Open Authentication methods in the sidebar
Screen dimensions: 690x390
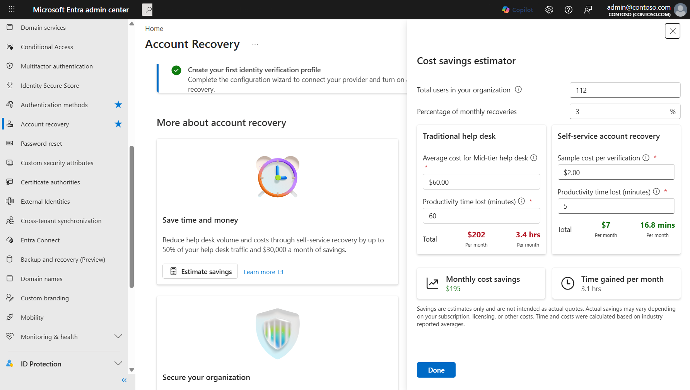[x=54, y=105]
